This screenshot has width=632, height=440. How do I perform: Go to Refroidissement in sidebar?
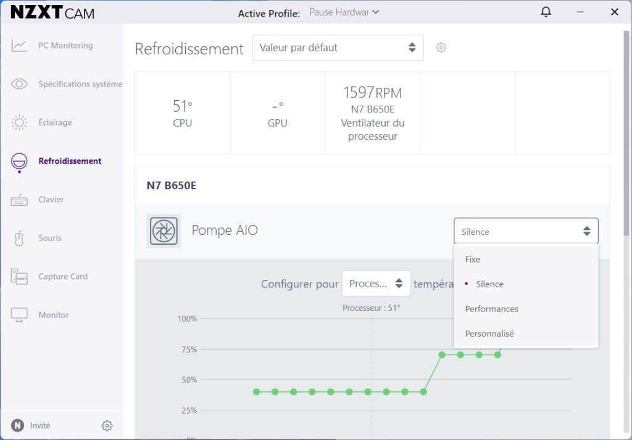tap(70, 161)
